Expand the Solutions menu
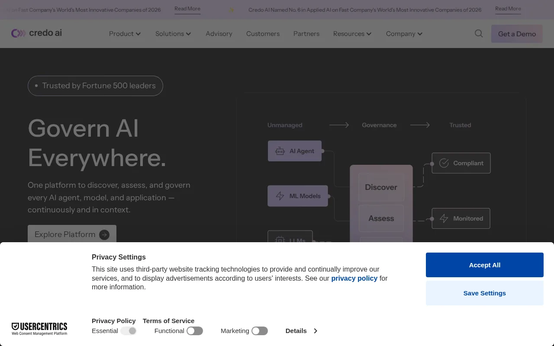 173,33
